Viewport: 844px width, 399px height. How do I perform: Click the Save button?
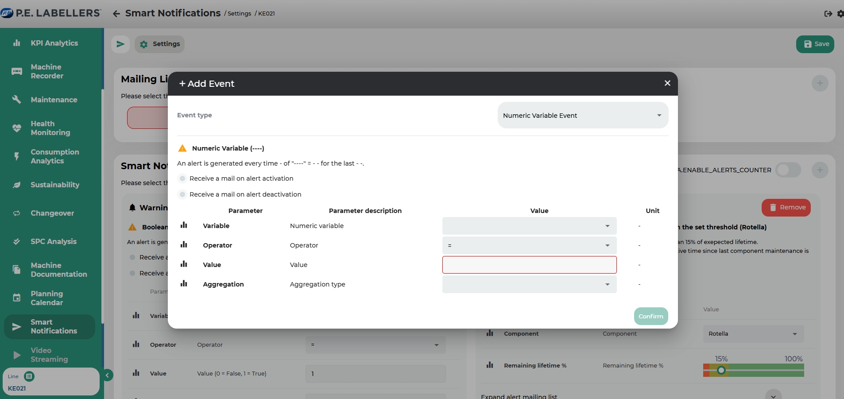[x=815, y=44]
